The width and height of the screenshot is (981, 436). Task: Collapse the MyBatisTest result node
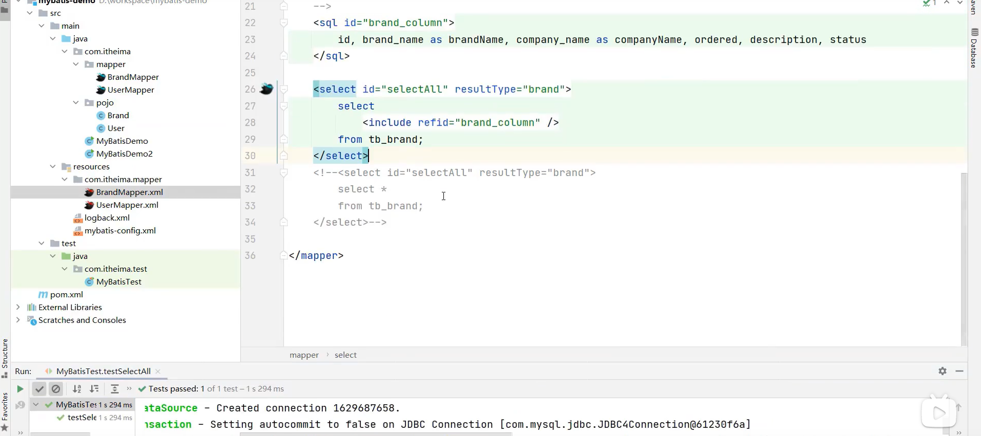pyautogui.click(x=36, y=404)
